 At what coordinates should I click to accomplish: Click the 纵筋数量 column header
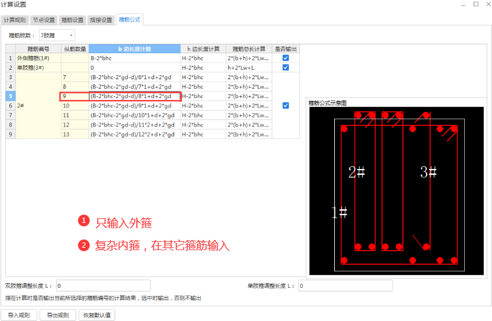pos(75,48)
